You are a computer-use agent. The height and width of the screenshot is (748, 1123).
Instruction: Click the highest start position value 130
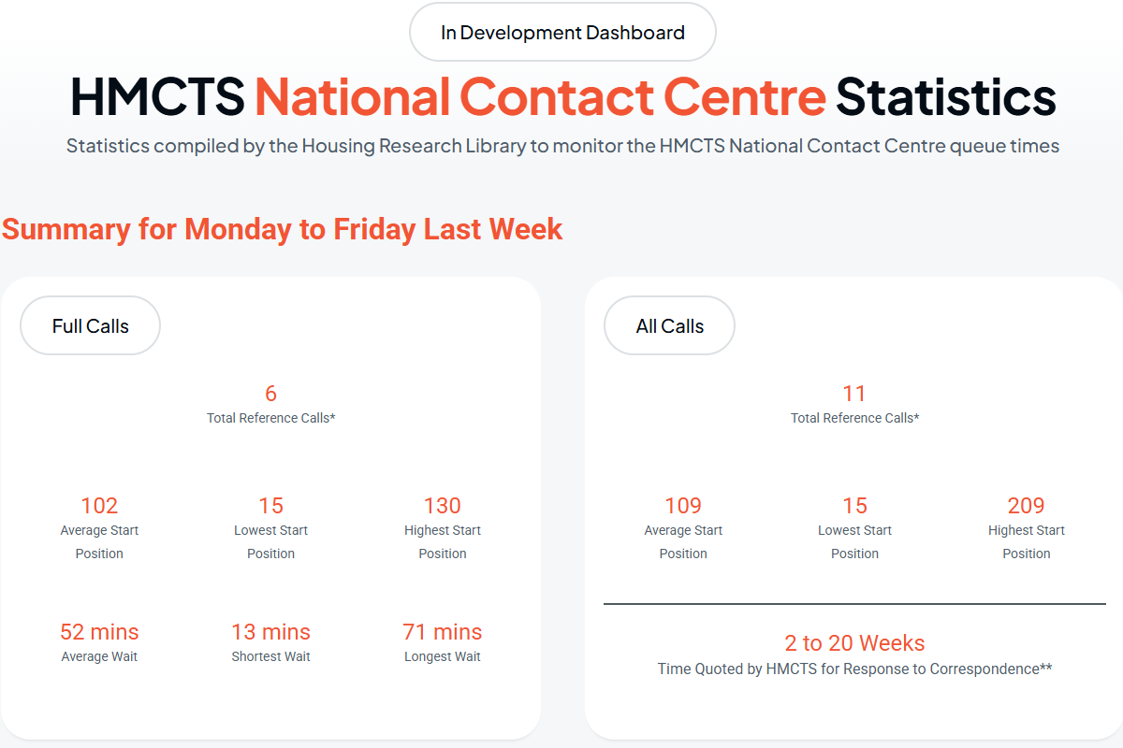443,506
